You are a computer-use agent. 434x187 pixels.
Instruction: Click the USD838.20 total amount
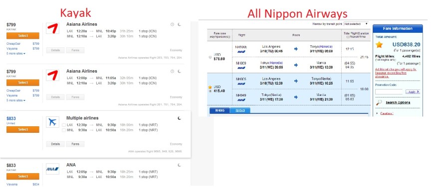406,45
